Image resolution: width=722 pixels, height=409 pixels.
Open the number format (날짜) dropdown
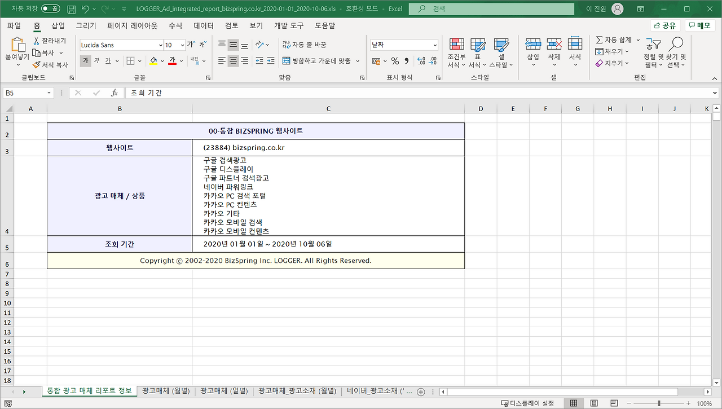(x=435, y=45)
